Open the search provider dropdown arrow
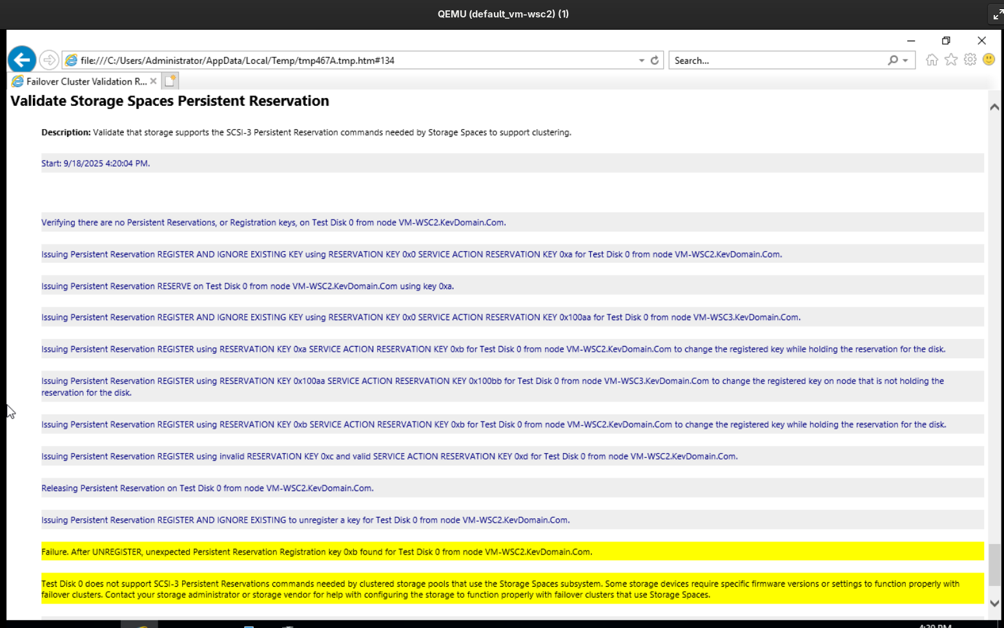The height and width of the screenshot is (628, 1004). click(905, 60)
